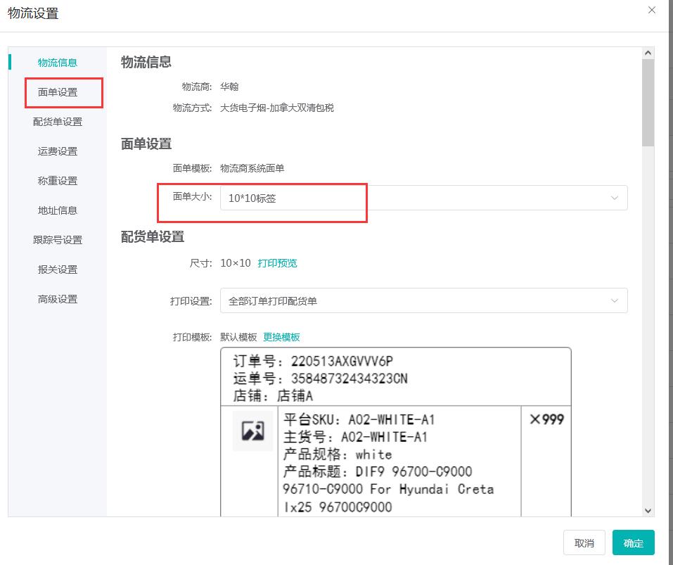Viewport: 673px width, 565px height.
Task: Switch to 运费设置 in sidebar
Action: pos(58,151)
